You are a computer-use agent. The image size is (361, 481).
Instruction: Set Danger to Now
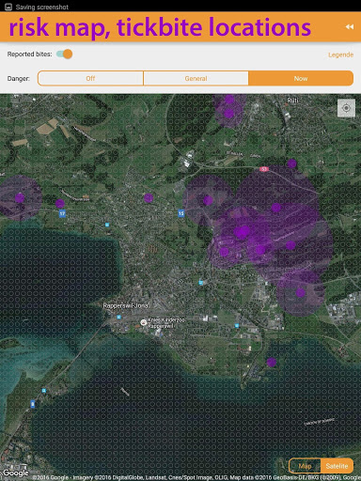(x=301, y=78)
